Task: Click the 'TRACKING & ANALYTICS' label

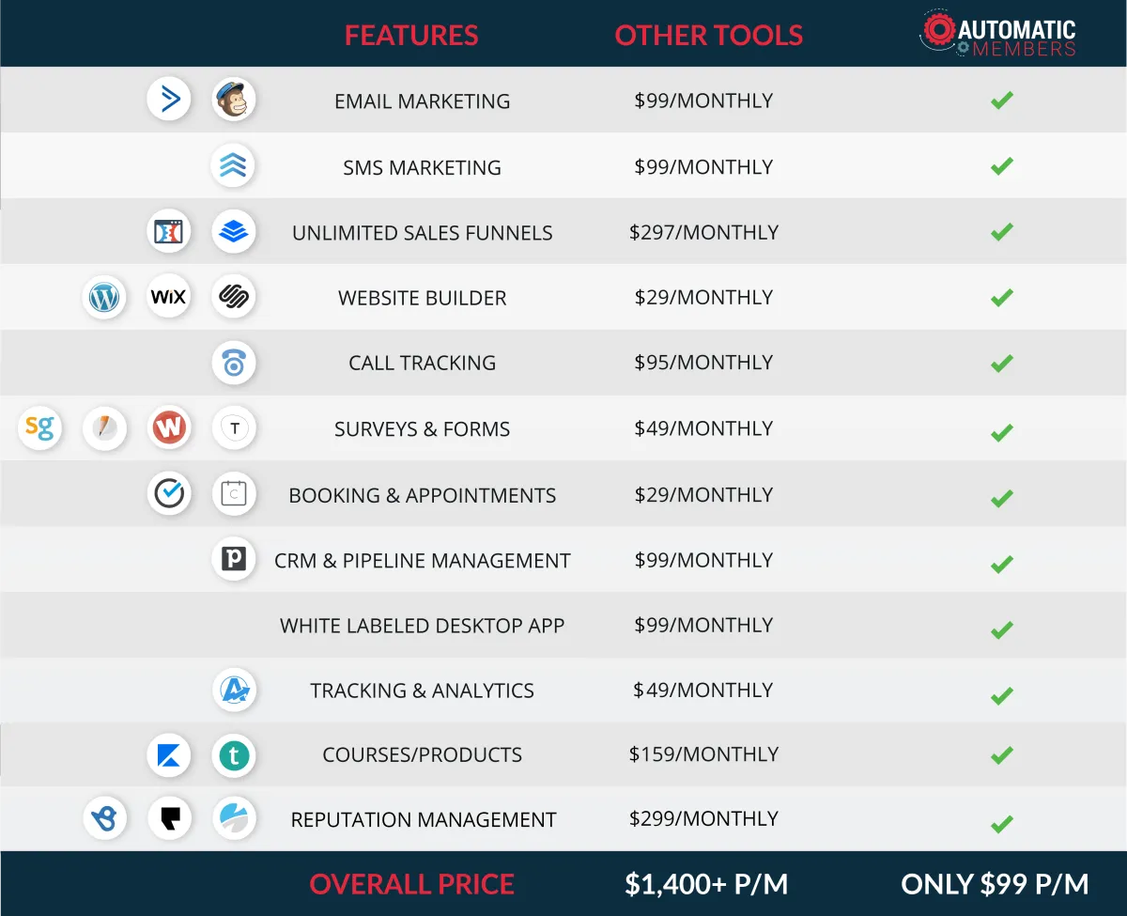Action: click(x=423, y=691)
